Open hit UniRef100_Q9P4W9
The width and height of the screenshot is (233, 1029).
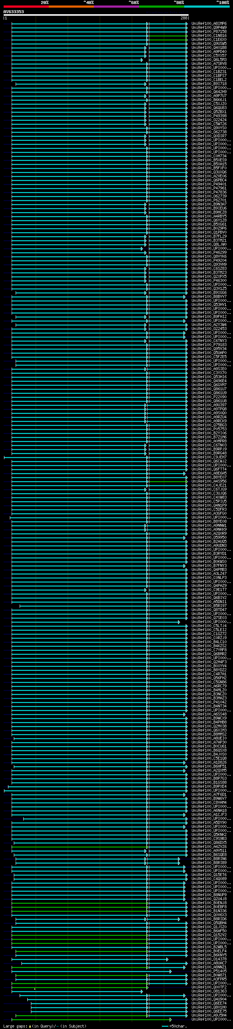click(209, 28)
